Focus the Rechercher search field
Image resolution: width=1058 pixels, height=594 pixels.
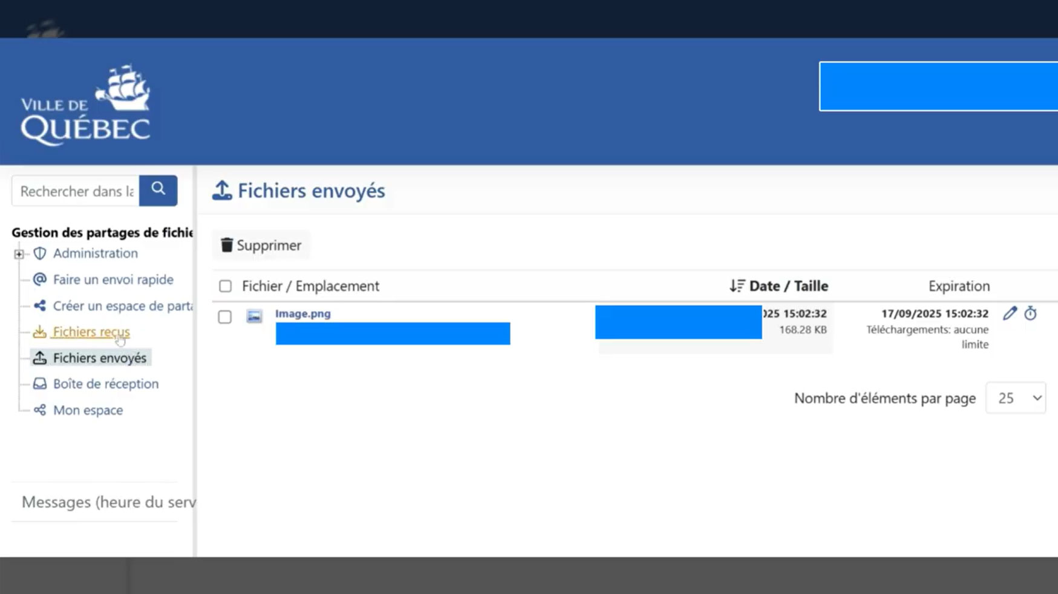pyautogui.click(x=76, y=191)
